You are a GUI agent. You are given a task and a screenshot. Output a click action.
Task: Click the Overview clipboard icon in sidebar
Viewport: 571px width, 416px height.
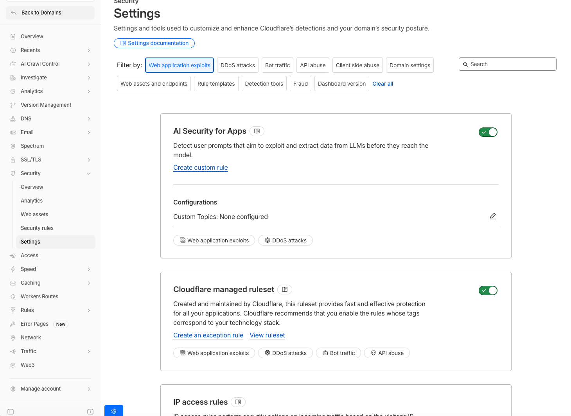pyautogui.click(x=13, y=36)
